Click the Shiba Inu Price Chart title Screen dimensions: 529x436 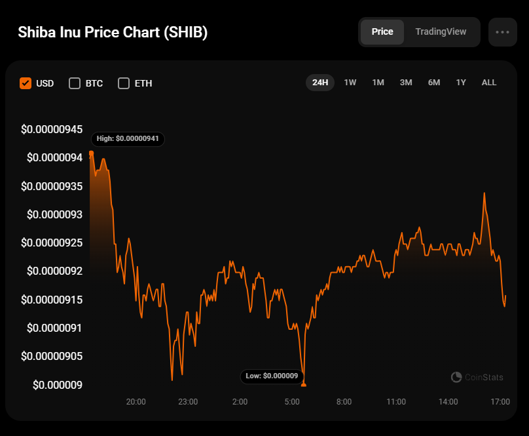[113, 33]
